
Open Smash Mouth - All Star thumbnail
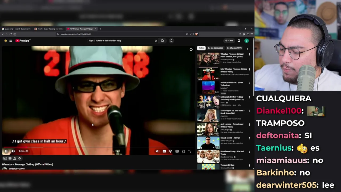pyautogui.click(x=208, y=143)
